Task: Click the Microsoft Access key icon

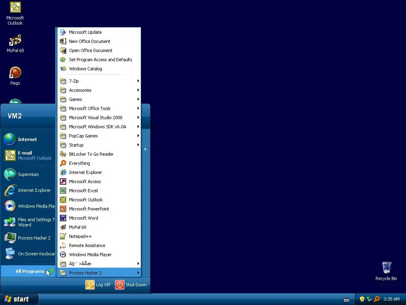Action: point(63,181)
